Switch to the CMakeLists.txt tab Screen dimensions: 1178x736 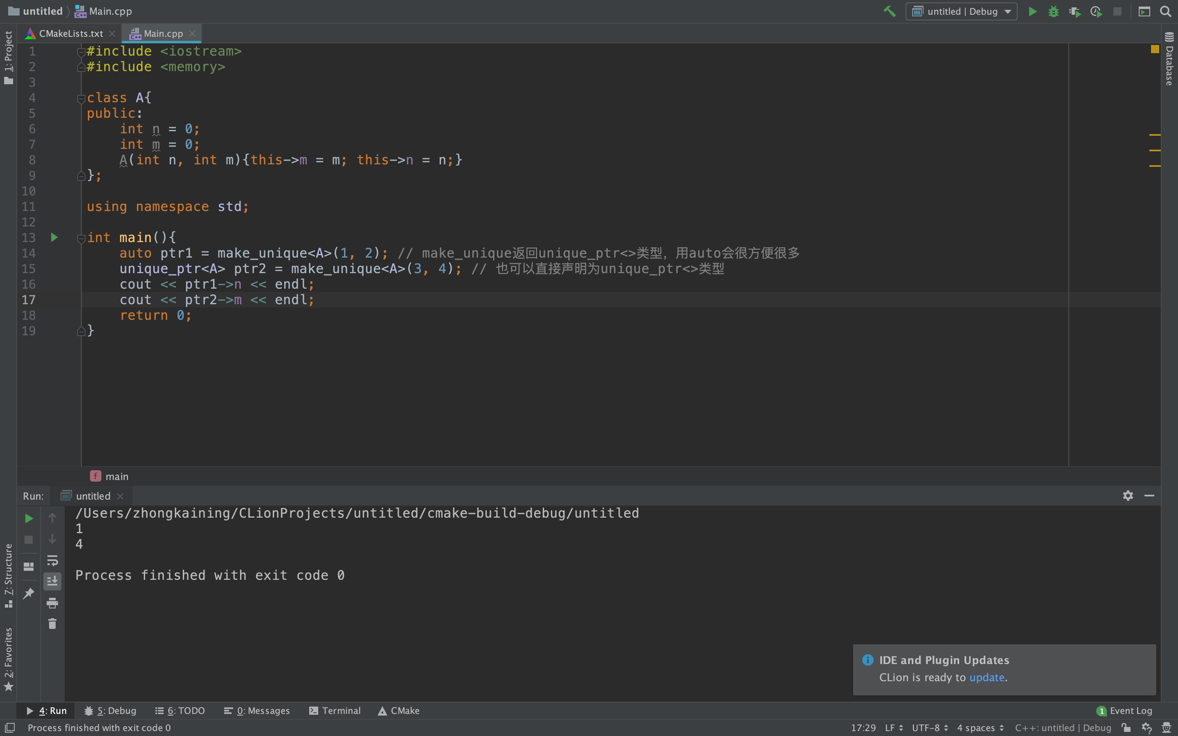click(71, 34)
